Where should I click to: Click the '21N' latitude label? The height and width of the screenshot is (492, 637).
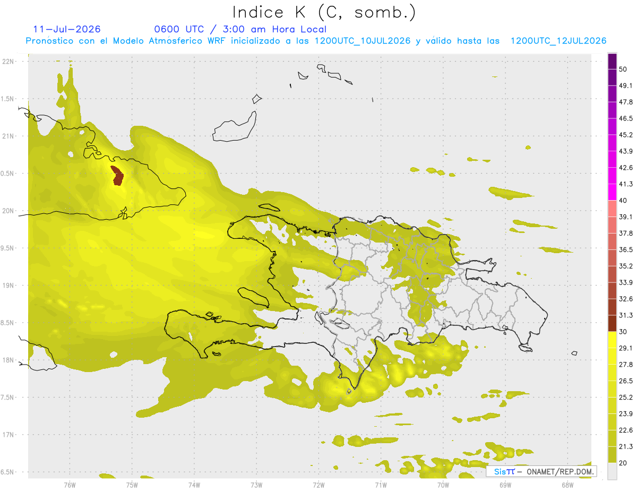point(8,136)
